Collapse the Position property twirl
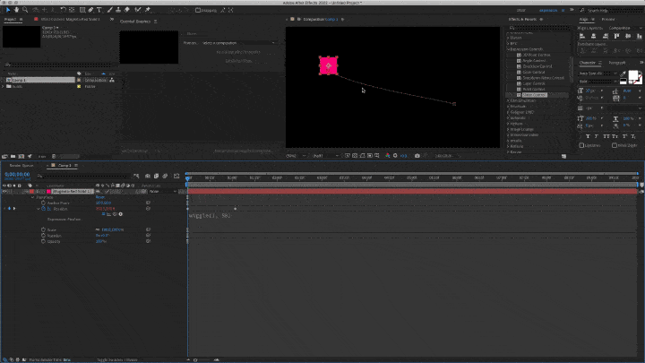Image resolution: width=645 pixels, height=363 pixels. pyautogui.click(x=39, y=209)
